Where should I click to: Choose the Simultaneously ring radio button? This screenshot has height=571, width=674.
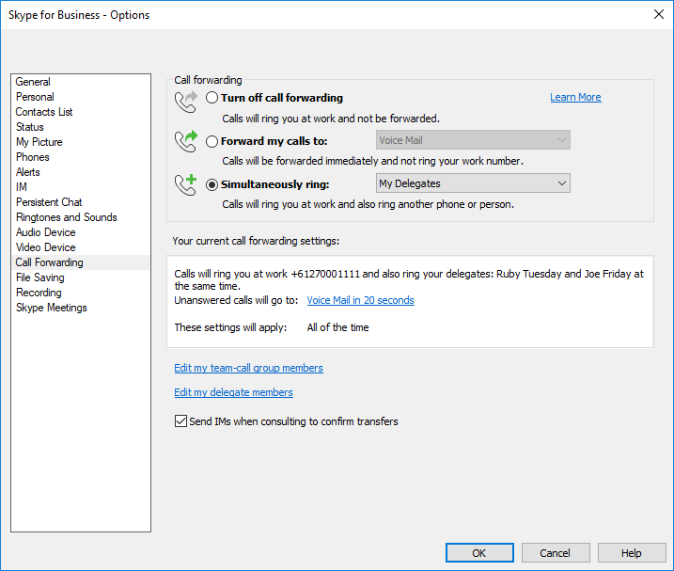(212, 184)
